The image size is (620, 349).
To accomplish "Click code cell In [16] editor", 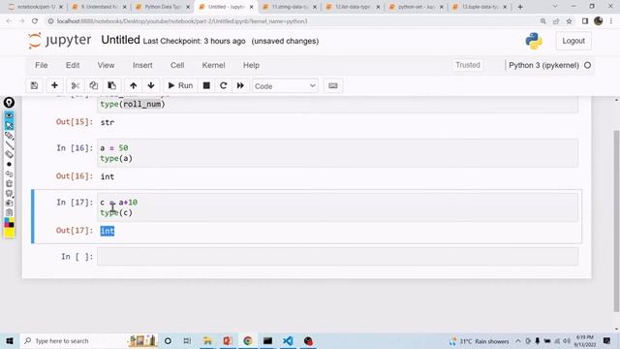I will [338, 153].
